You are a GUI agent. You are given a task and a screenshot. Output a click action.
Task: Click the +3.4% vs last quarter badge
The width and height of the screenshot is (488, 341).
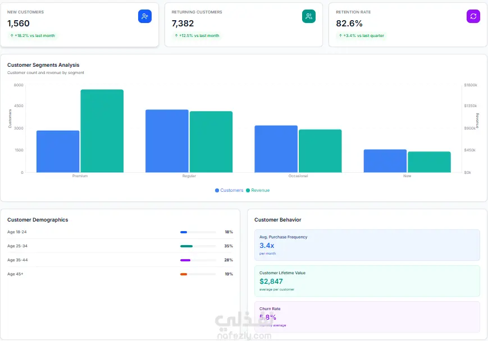(361, 36)
